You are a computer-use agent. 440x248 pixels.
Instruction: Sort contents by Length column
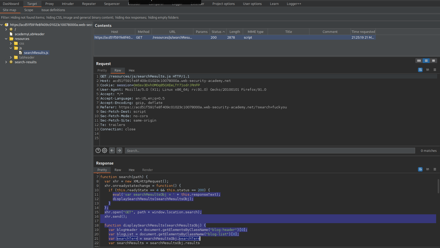pyautogui.click(x=235, y=32)
